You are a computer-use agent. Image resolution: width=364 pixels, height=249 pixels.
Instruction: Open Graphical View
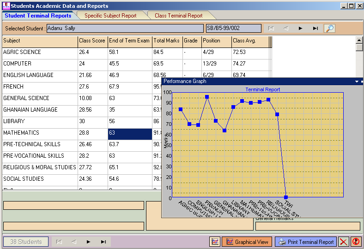[247, 242]
